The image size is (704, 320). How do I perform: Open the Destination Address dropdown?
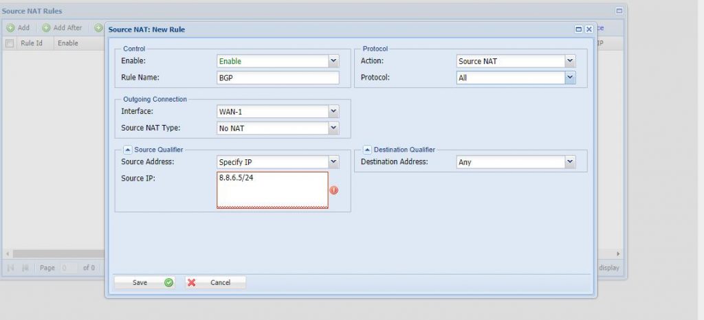tap(569, 162)
